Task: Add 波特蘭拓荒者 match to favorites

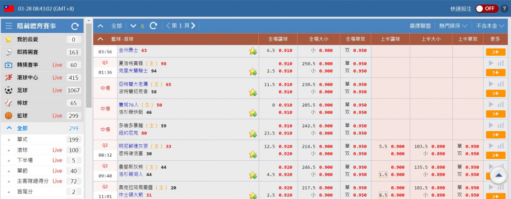Action: pyautogui.click(x=253, y=92)
